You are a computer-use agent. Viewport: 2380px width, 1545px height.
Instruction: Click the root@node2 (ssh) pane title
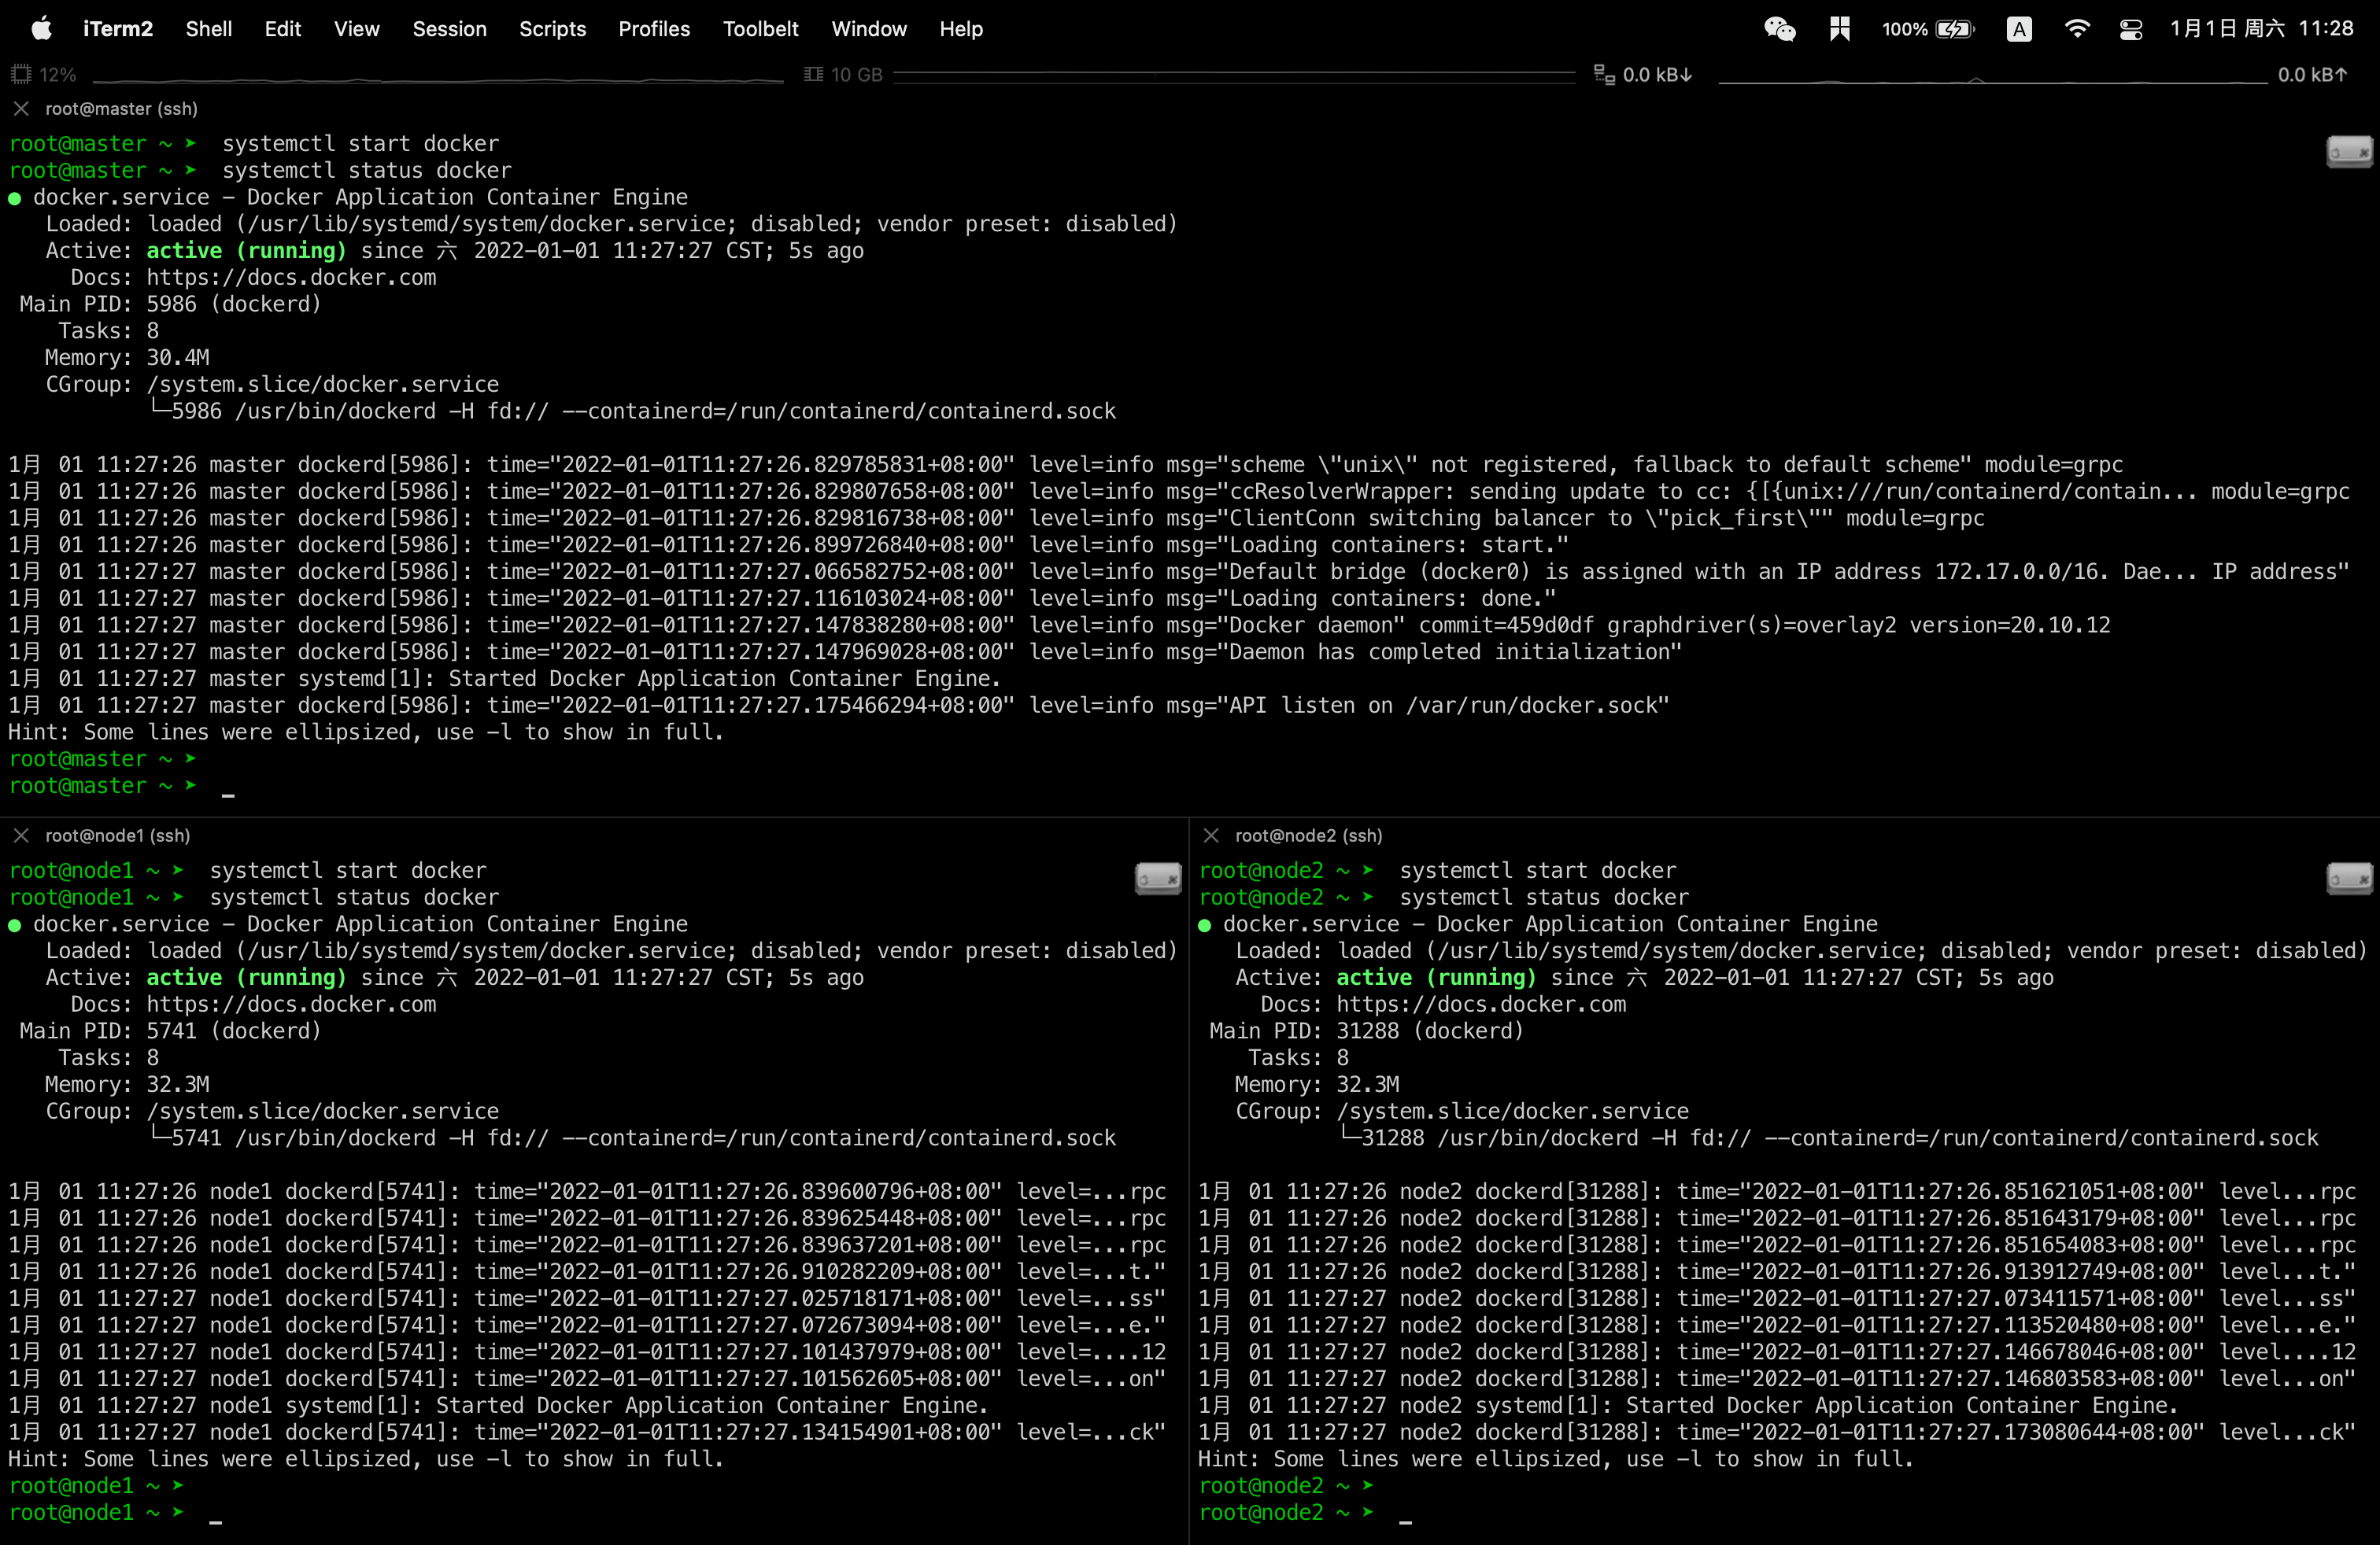(1308, 835)
